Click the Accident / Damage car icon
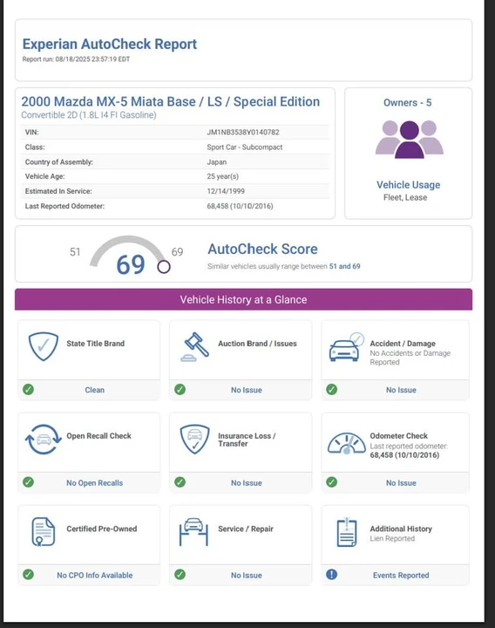The height and width of the screenshot is (628, 495). (x=347, y=347)
